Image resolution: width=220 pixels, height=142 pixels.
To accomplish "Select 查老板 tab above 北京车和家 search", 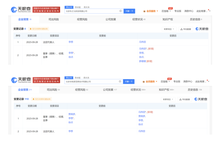I will coord(78,78).
